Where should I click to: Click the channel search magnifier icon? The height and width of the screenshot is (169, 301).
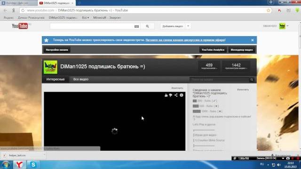252,80
